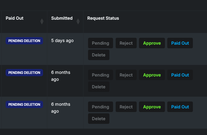Set the last row's request to Pending

101,107
